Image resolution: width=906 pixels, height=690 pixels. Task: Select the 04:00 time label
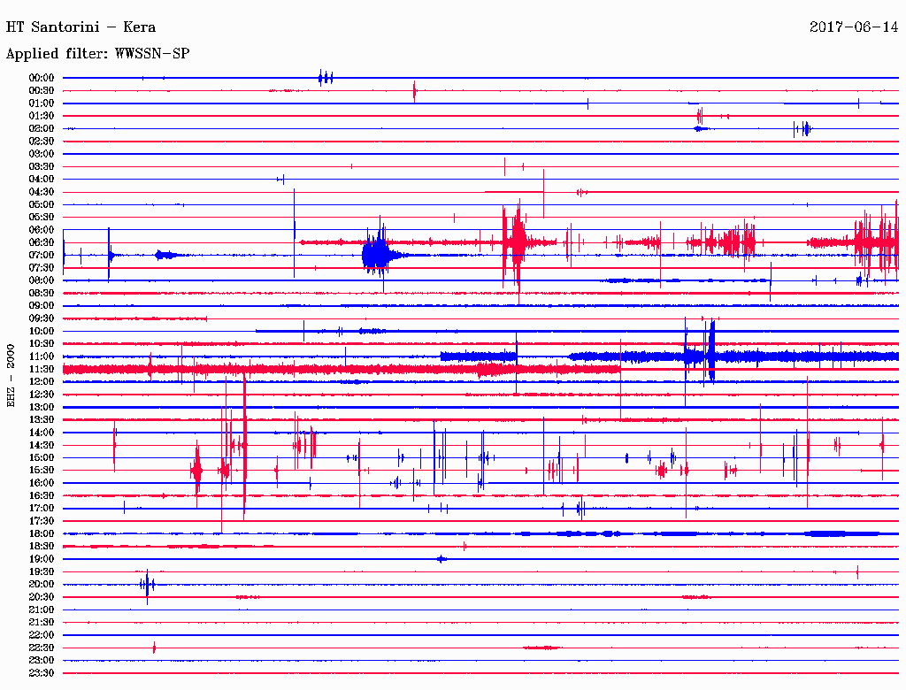(x=42, y=180)
